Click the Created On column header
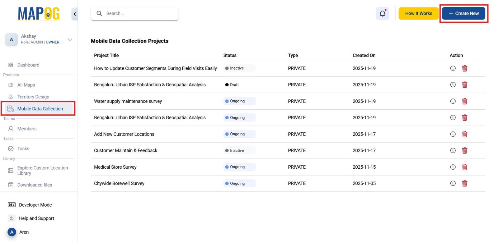The height and width of the screenshot is (242, 498). pos(364,55)
